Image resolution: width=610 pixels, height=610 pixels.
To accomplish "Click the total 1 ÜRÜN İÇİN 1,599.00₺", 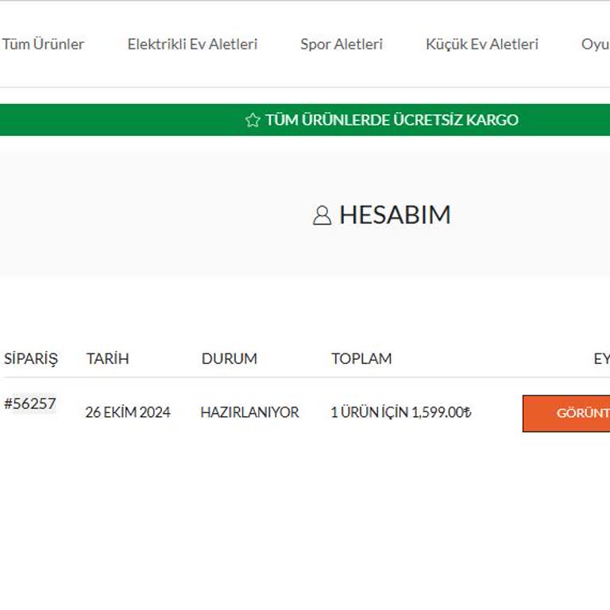I will pyautogui.click(x=401, y=412).
